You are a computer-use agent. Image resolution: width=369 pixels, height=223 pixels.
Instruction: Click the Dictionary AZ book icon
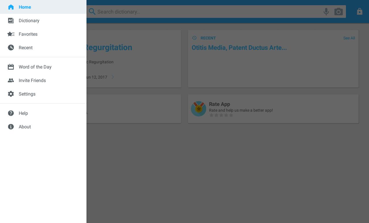(x=11, y=20)
